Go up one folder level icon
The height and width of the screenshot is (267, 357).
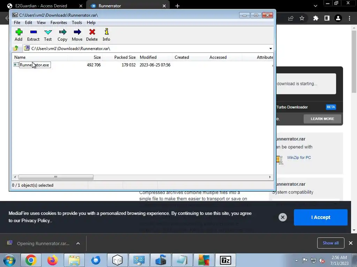[16, 48]
